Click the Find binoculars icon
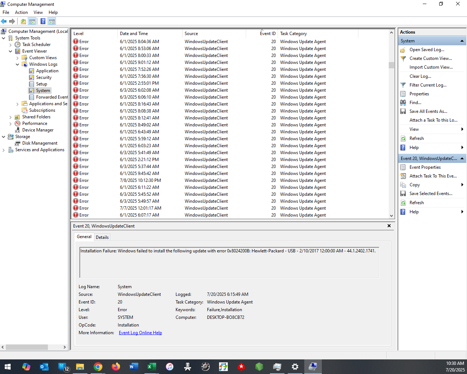This screenshot has width=467, height=374. (x=403, y=103)
